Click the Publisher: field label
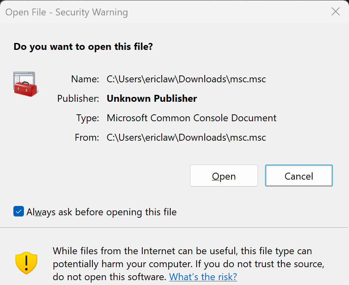The image size is (349, 285). pos(78,99)
